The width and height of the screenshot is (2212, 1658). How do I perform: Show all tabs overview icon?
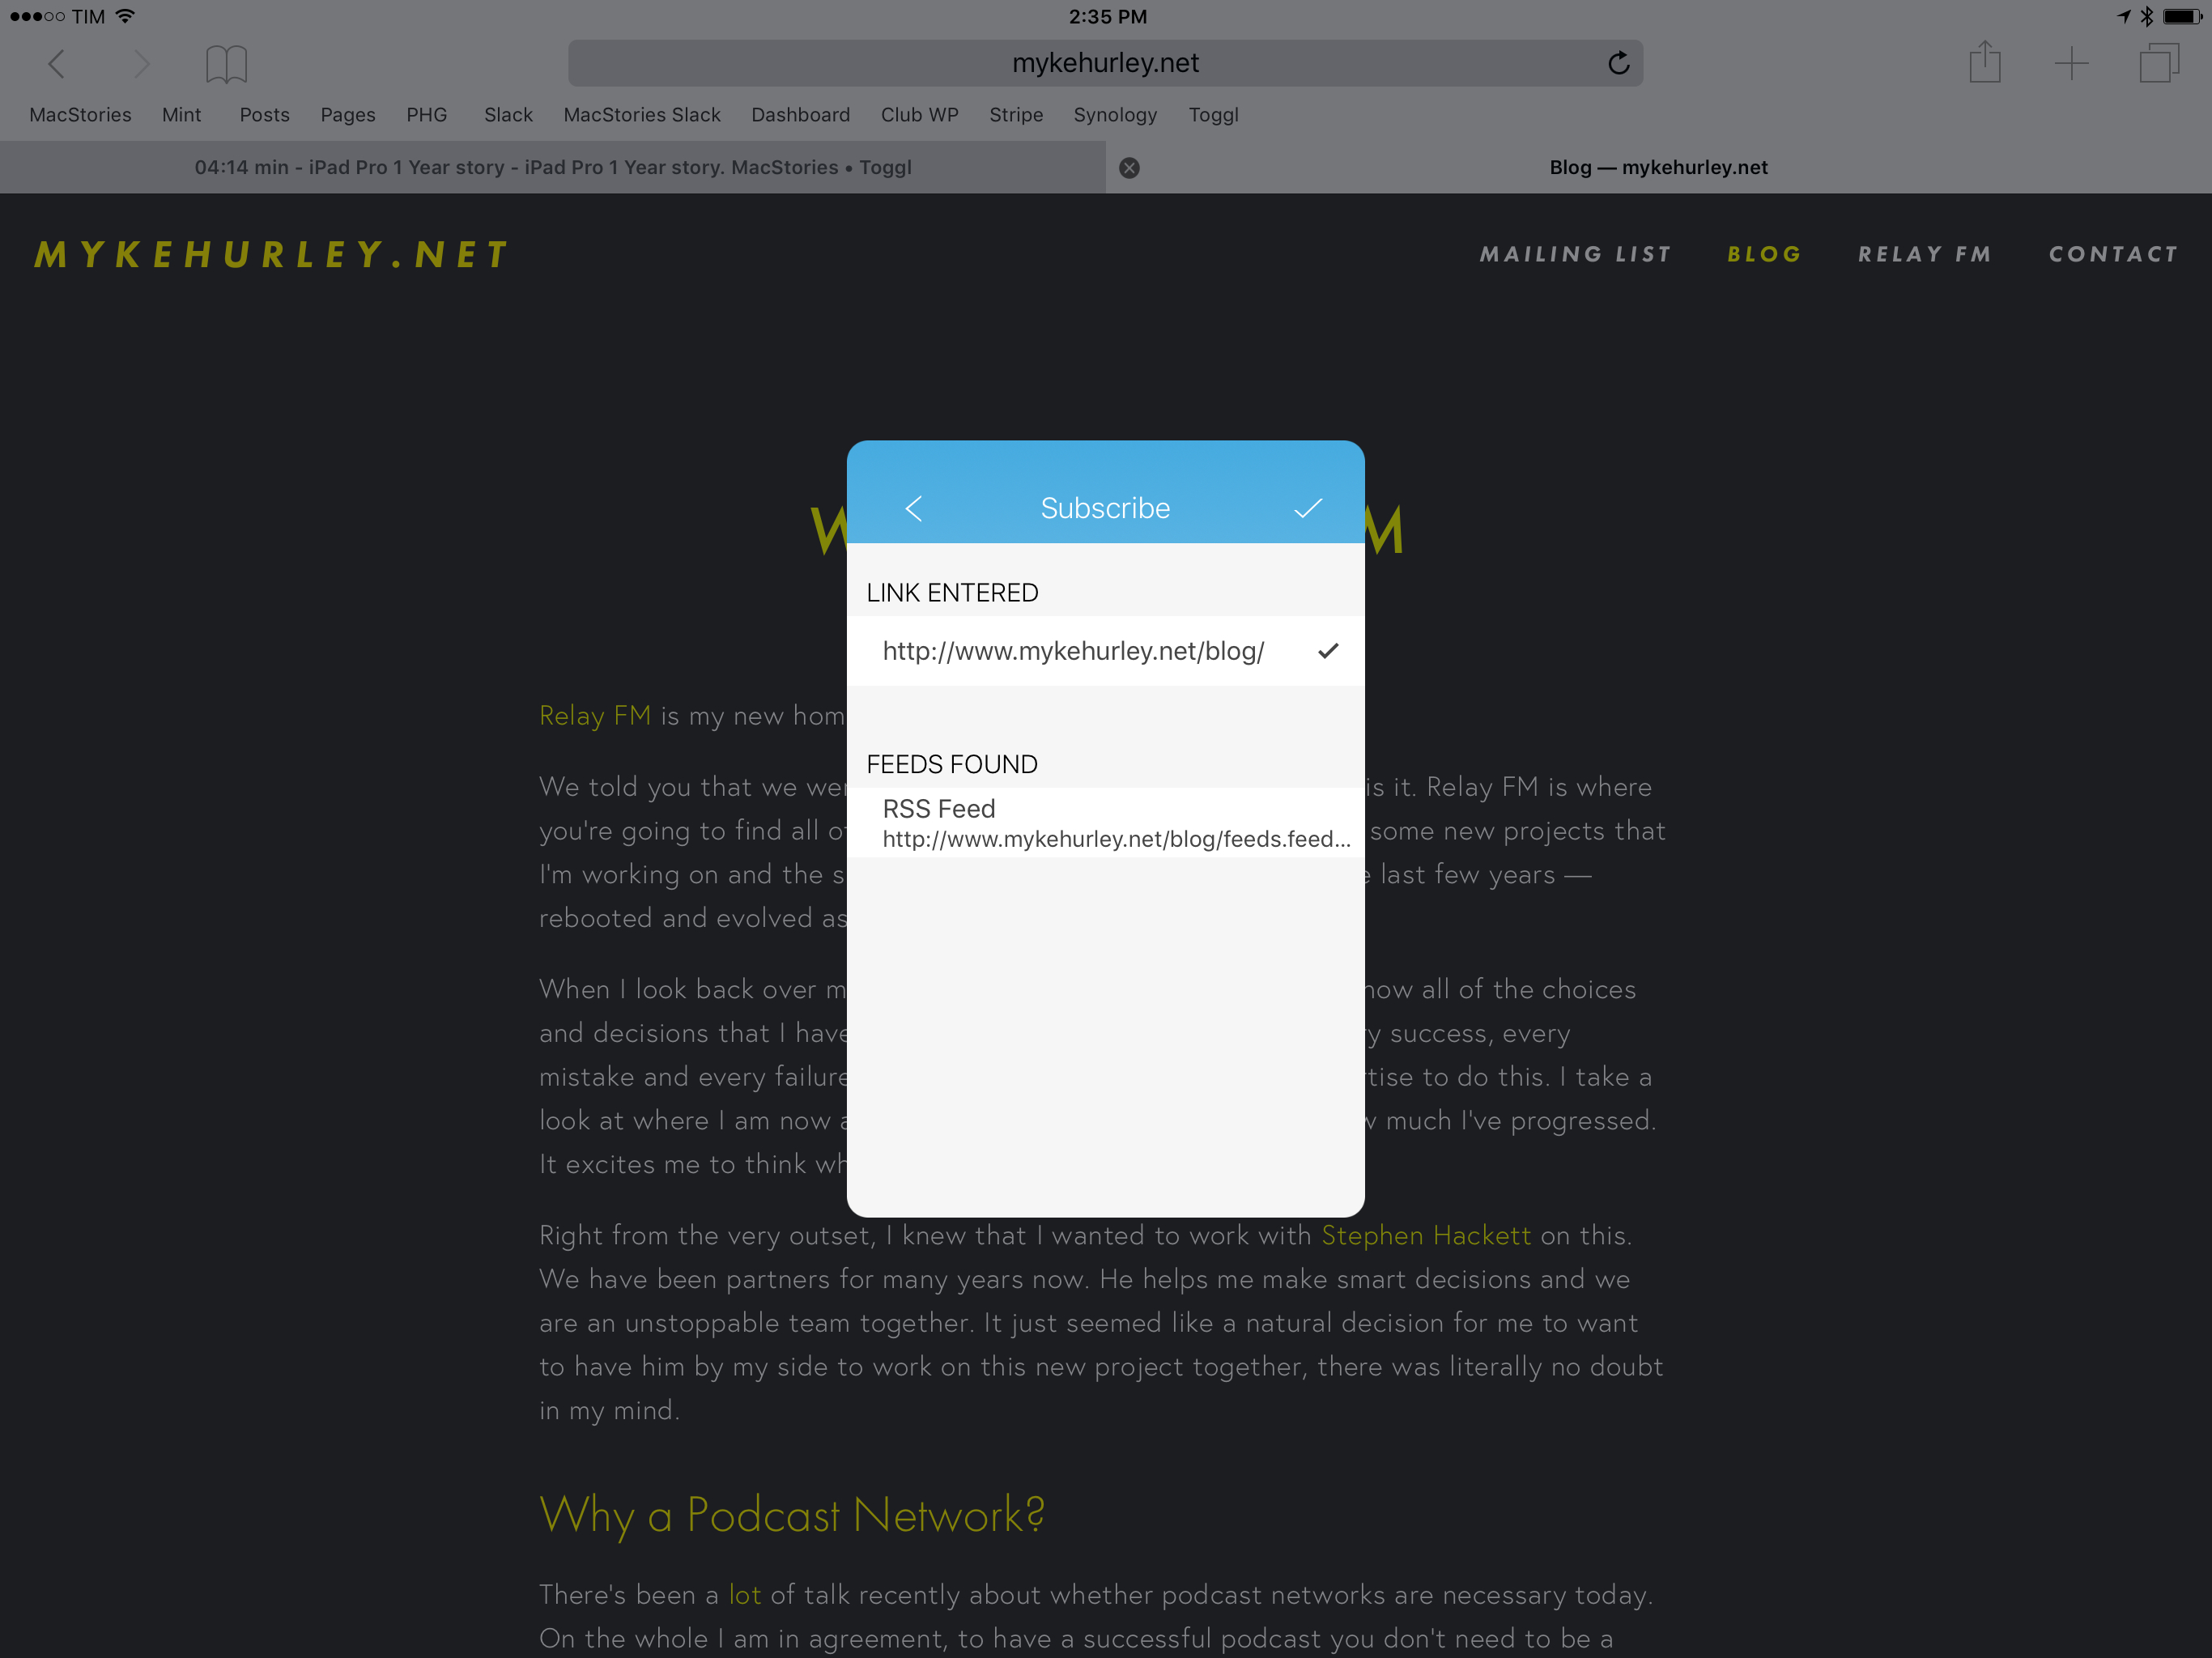coord(2158,64)
